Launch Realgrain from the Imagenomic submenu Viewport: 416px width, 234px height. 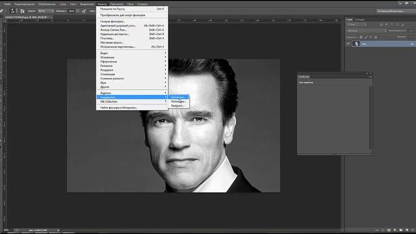pos(178,105)
